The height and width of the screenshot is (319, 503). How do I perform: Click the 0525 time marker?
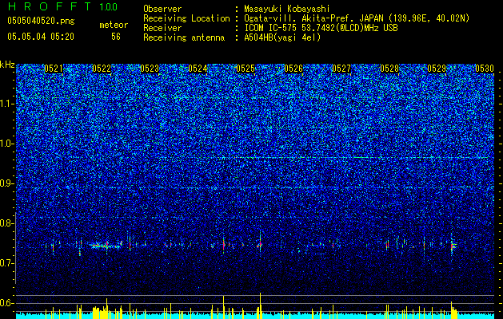point(246,69)
